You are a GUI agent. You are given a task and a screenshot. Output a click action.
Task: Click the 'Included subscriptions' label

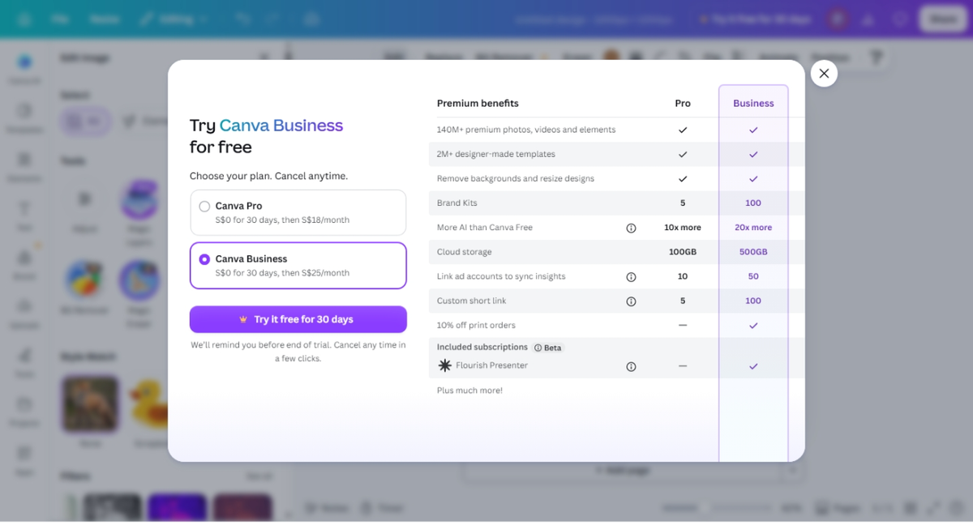point(482,347)
